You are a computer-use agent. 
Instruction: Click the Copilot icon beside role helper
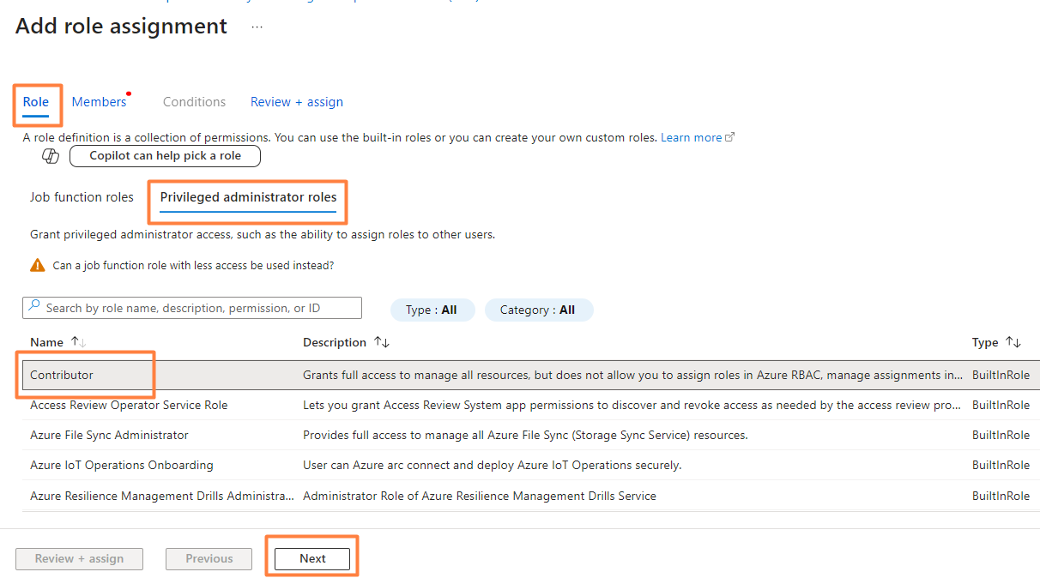click(51, 156)
